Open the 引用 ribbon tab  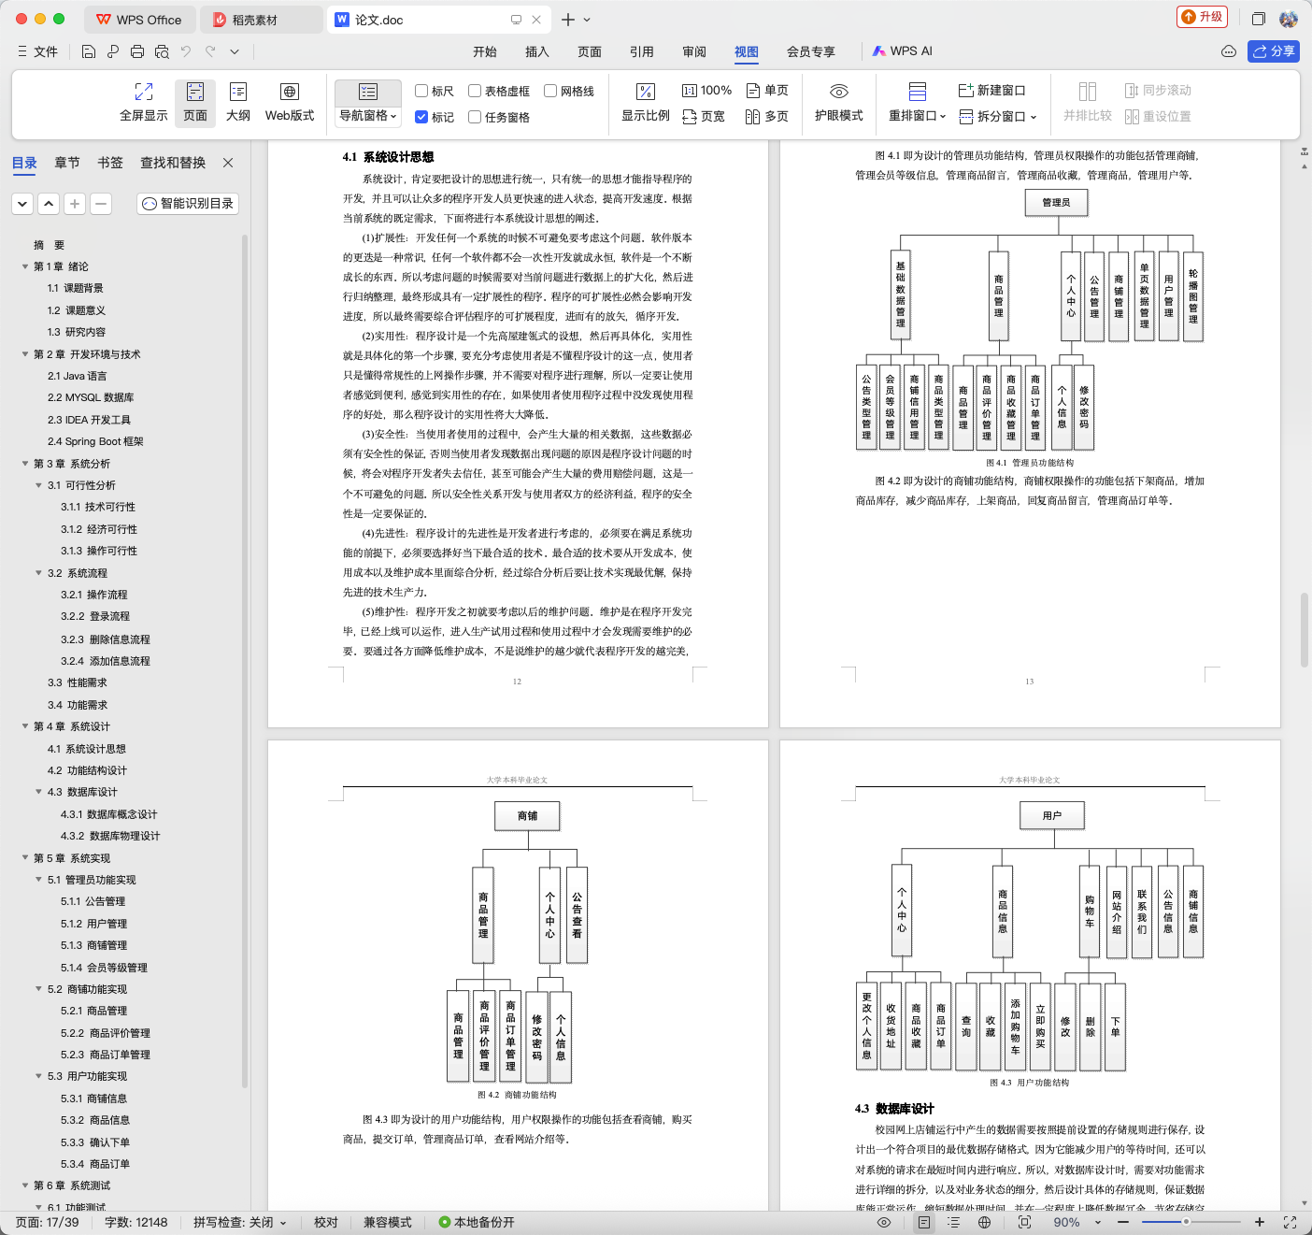point(642,51)
